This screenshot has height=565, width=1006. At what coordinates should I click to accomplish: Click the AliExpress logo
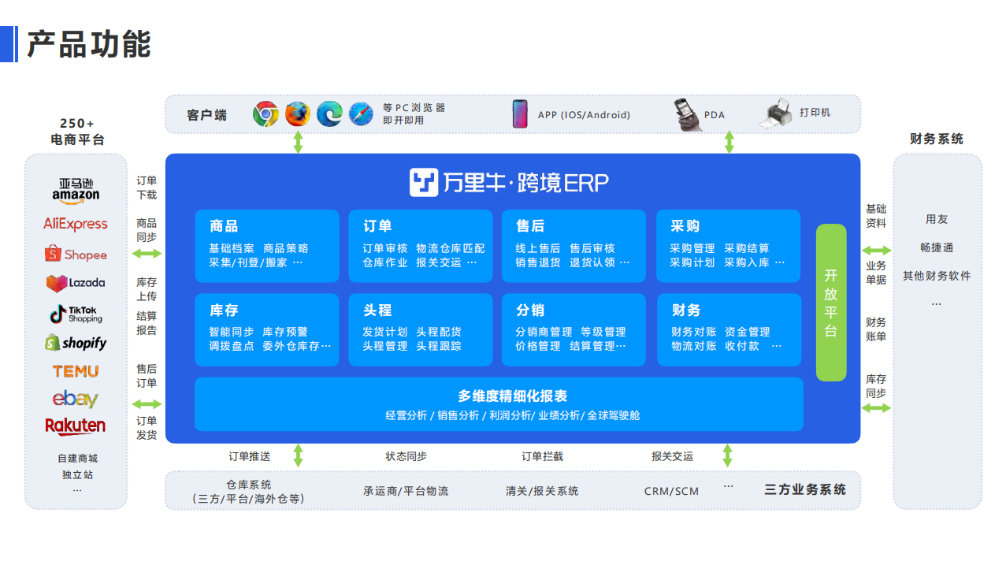point(76,224)
